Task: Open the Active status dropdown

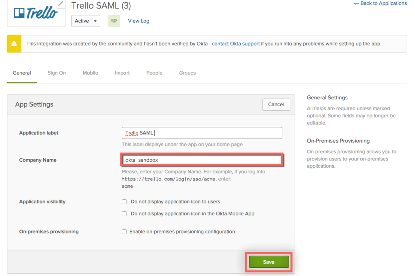Action: (x=86, y=21)
